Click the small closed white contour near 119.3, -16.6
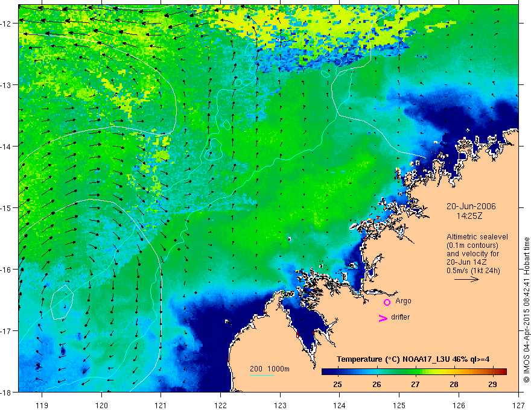This screenshot has width=531, height=410. click(62, 302)
